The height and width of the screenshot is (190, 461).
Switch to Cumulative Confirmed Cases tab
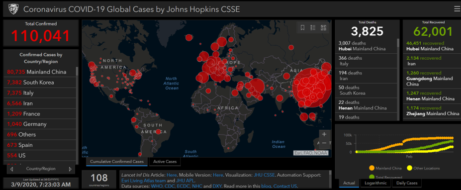tap(117, 162)
